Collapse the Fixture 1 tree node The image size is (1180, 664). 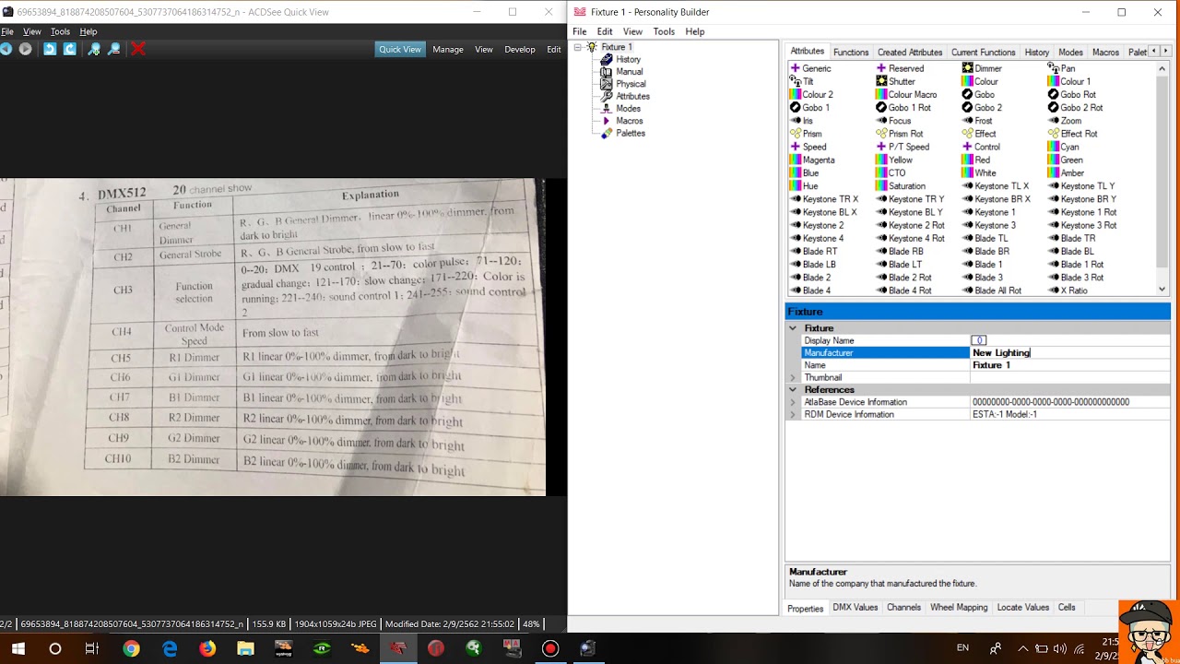(578, 47)
